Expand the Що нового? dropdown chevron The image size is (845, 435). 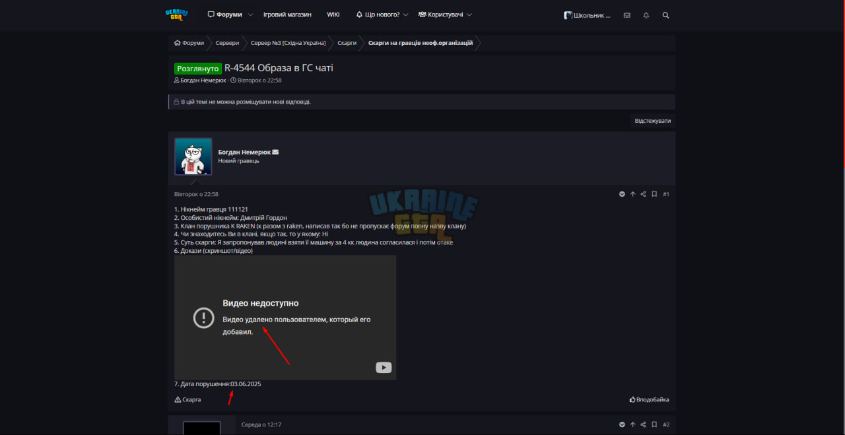[405, 15]
